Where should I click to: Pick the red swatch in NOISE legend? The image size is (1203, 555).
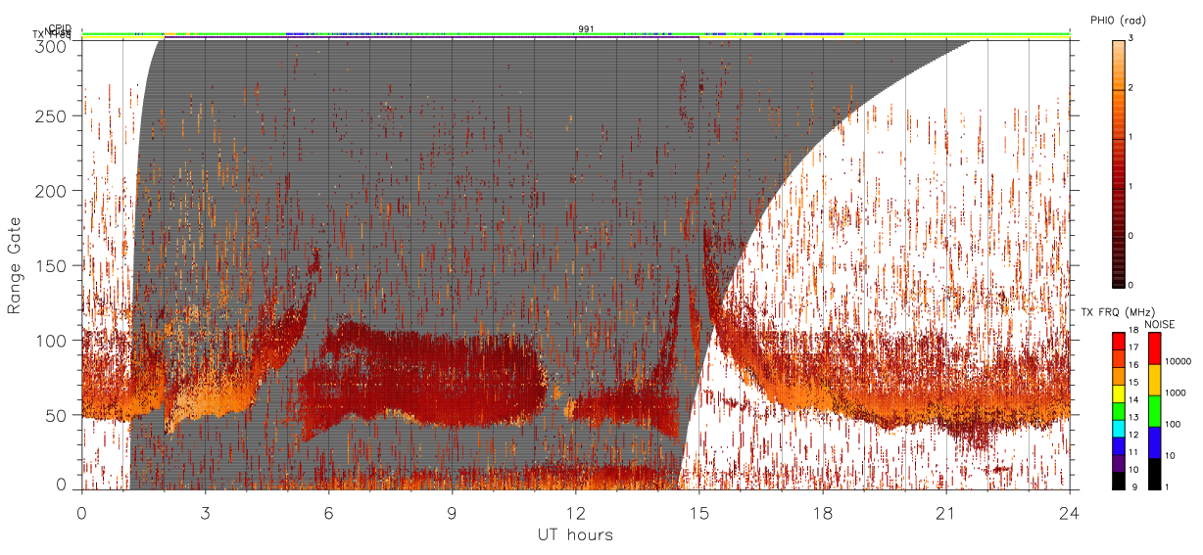click(1154, 348)
